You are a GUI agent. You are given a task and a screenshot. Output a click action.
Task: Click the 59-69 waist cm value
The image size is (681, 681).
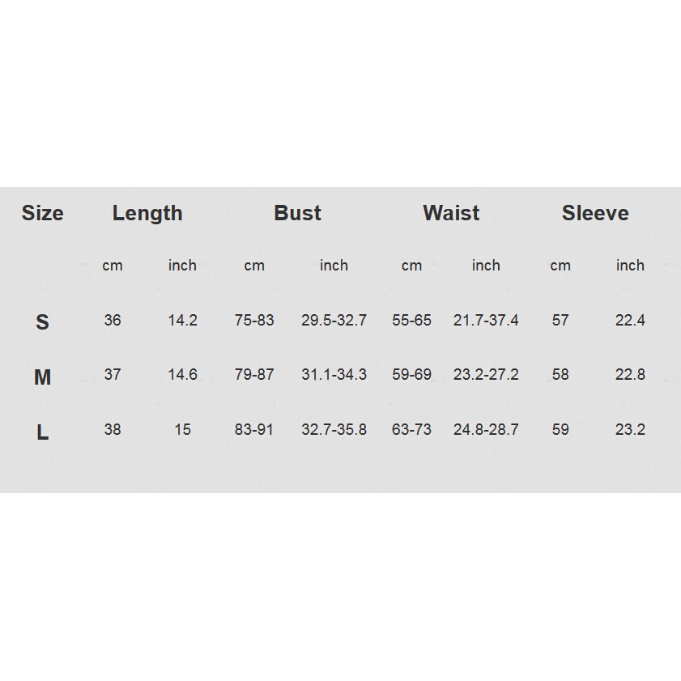(x=411, y=375)
